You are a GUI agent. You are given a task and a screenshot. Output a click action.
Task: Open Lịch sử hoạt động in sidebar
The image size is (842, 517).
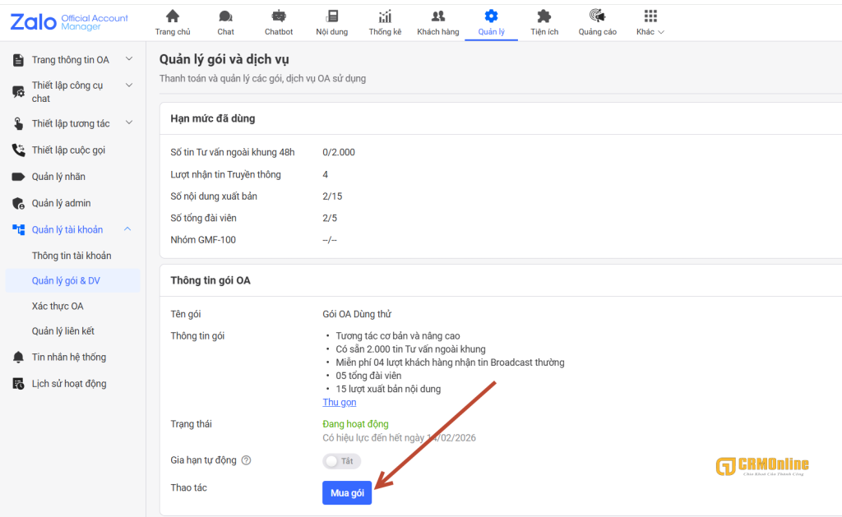pos(69,384)
